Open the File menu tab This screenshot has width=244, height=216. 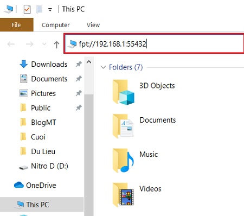[16, 25]
